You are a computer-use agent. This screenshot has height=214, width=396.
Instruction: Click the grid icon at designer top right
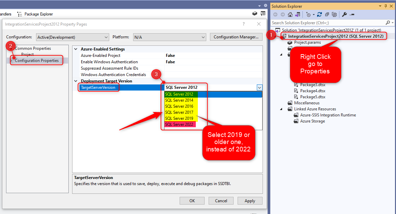[x=263, y=13]
